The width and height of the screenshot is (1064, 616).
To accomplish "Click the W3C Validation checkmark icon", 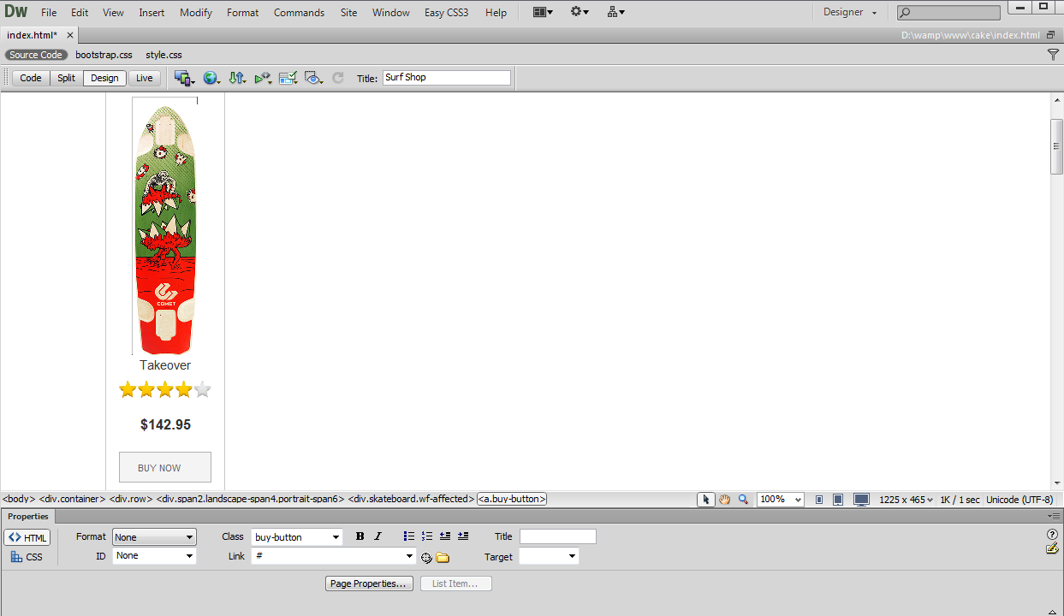I will pos(288,78).
